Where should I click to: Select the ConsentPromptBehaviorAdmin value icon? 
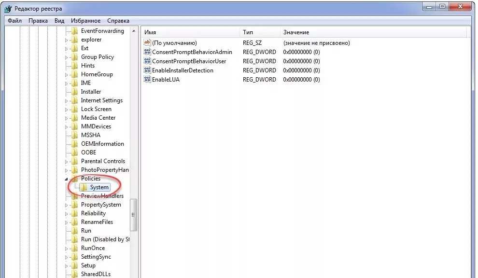148,52
